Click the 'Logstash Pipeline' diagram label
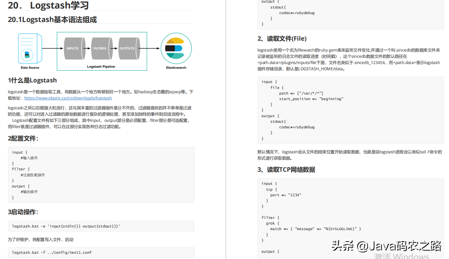The width and height of the screenshot is (449, 259). coord(101,67)
